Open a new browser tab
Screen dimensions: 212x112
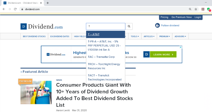click(x=48, y=3)
